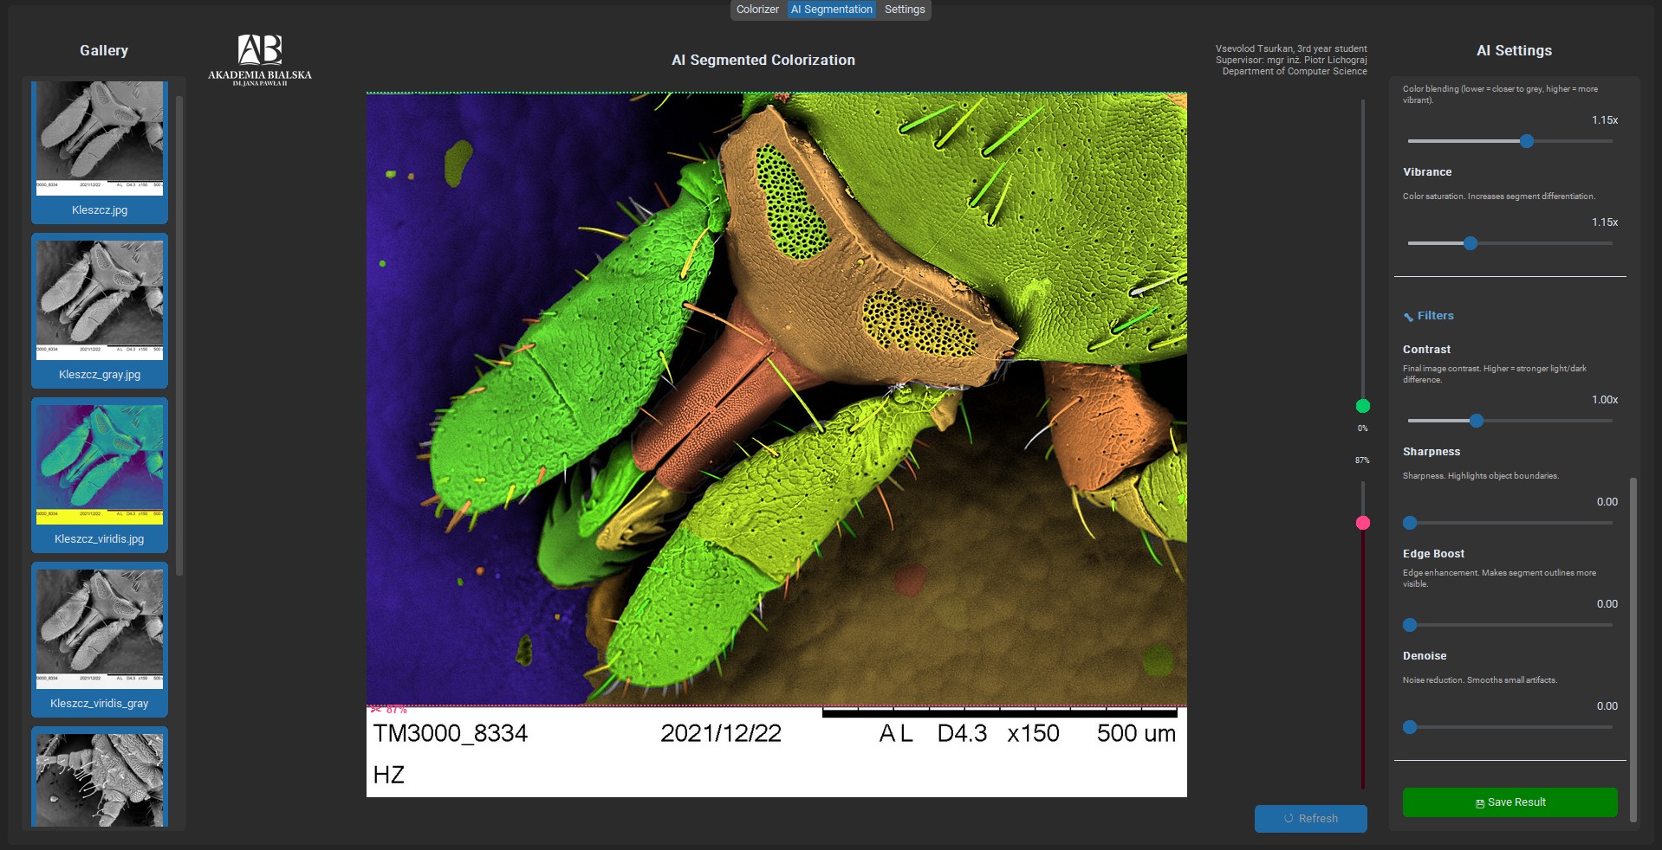Click the Contrast slider handle
This screenshot has height=850, width=1662.
[x=1477, y=421]
